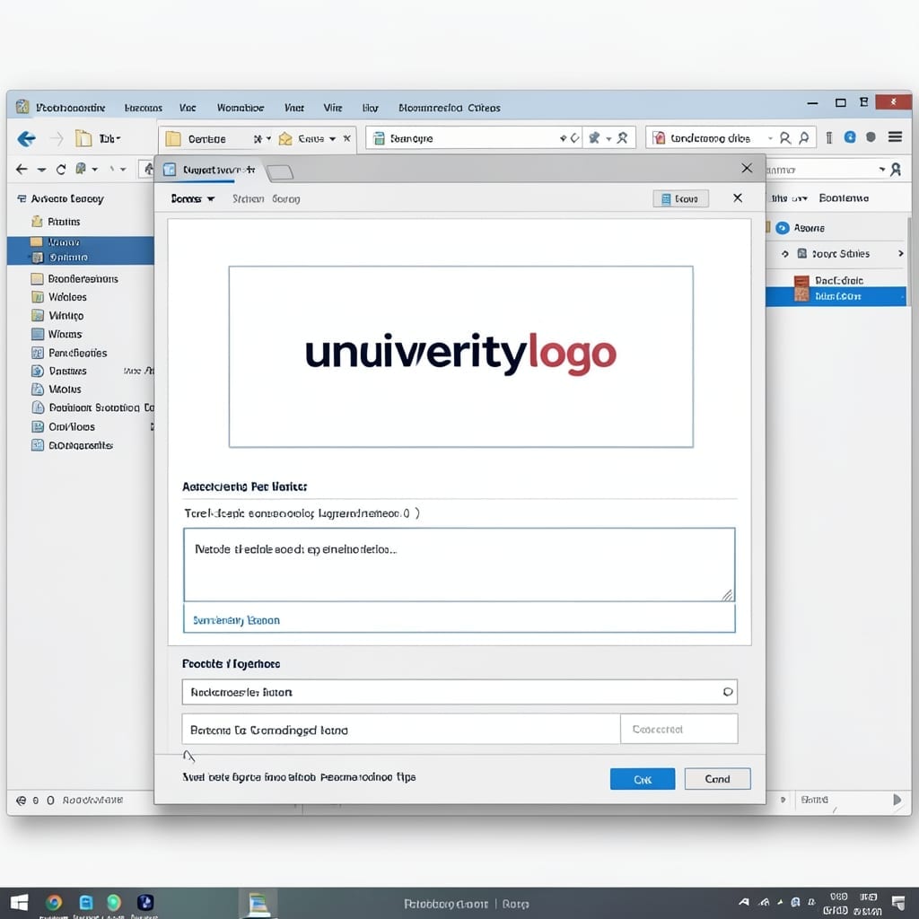This screenshot has width=919, height=919.
Task: Select Raclcdroic in the right panel
Action: [839, 281]
